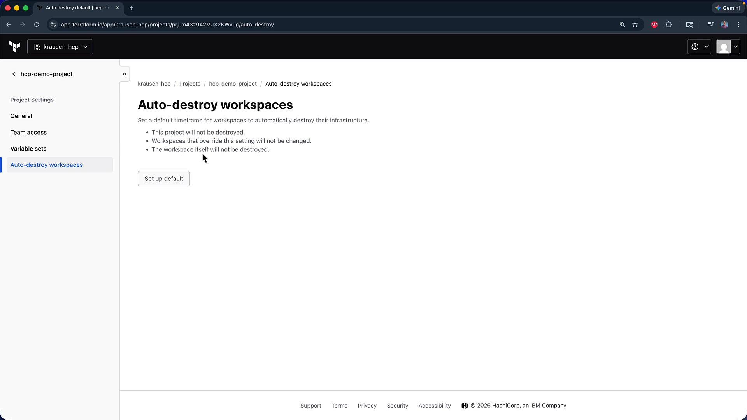The image size is (747, 420).
Task: Open the Terms footer link
Action: click(x=340, y=406)
